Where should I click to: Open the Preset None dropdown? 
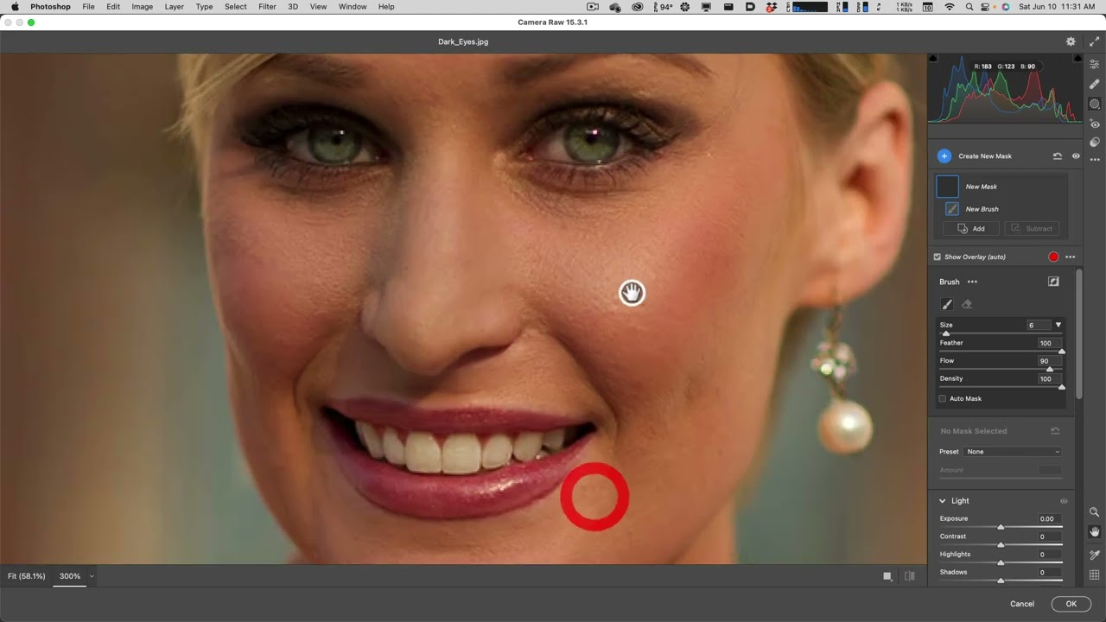coord(1013,452)
